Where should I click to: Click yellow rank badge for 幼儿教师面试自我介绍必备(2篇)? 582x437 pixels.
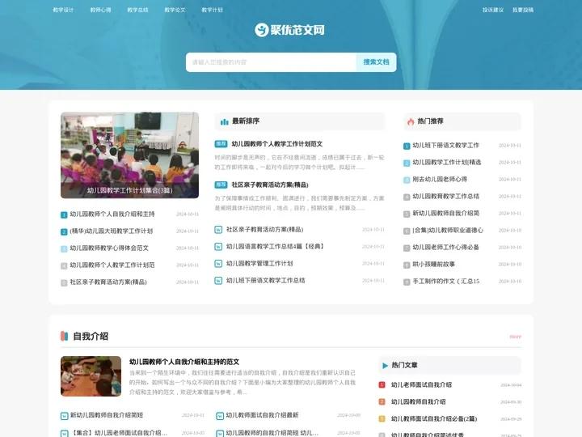pos(382,419)
